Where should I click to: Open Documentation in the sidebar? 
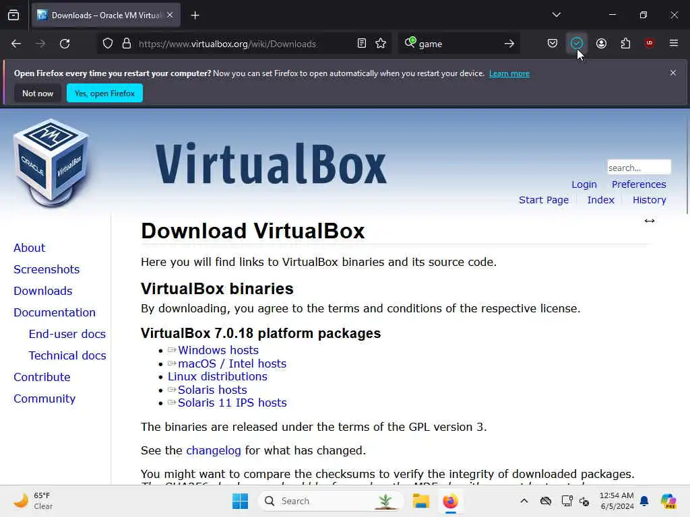[55, 312]
